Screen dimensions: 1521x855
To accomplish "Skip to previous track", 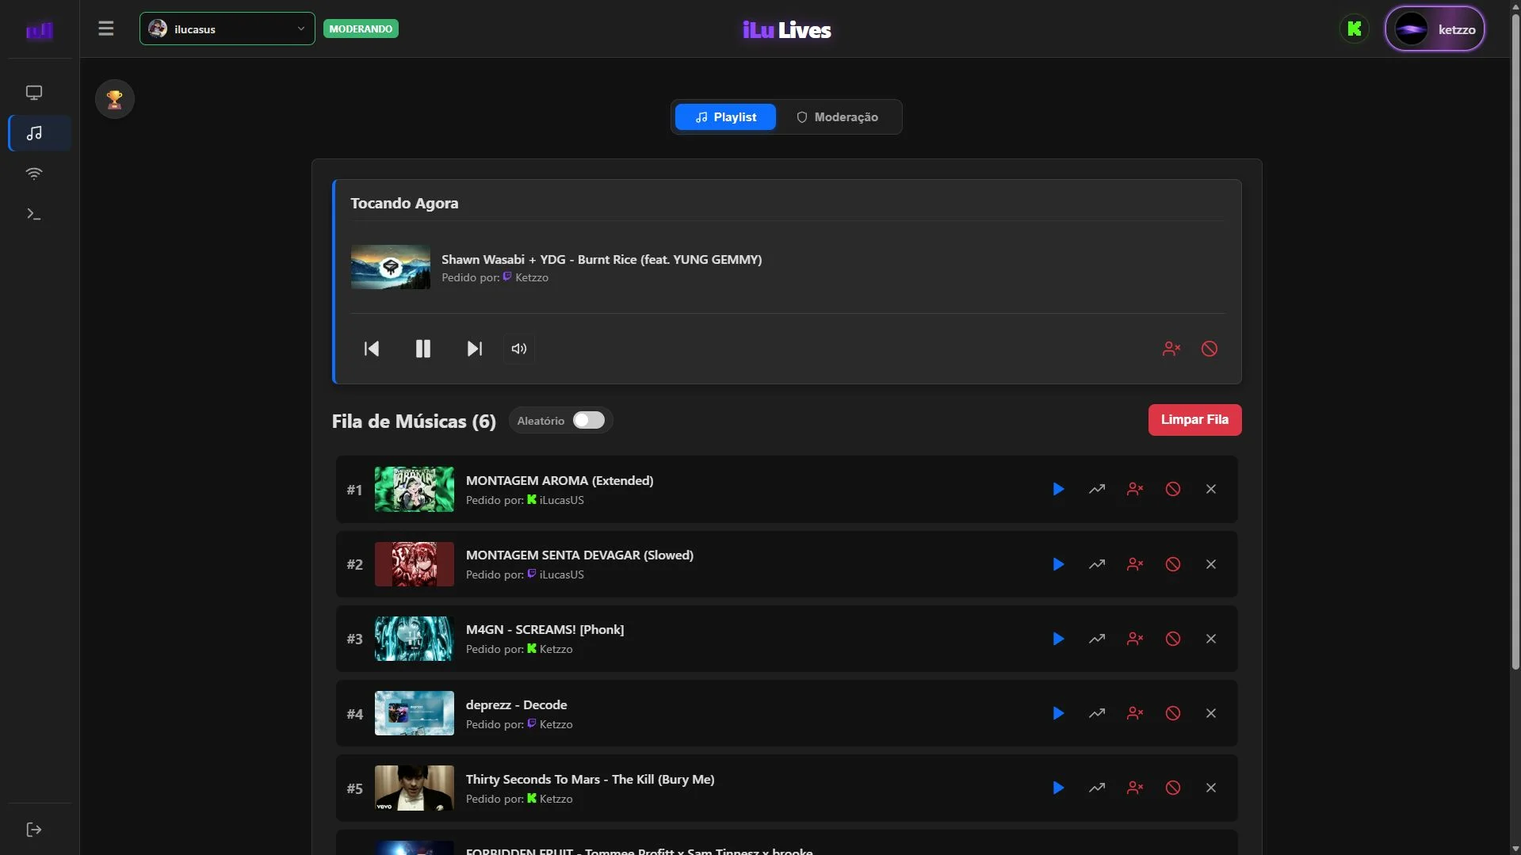I will pos(372,349).
